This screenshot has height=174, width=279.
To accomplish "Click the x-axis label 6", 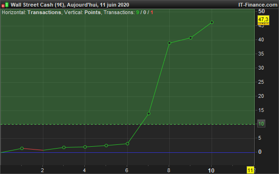I will [126, 170].
